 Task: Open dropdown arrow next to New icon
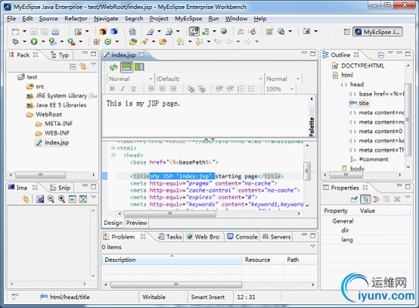(25, 32)
